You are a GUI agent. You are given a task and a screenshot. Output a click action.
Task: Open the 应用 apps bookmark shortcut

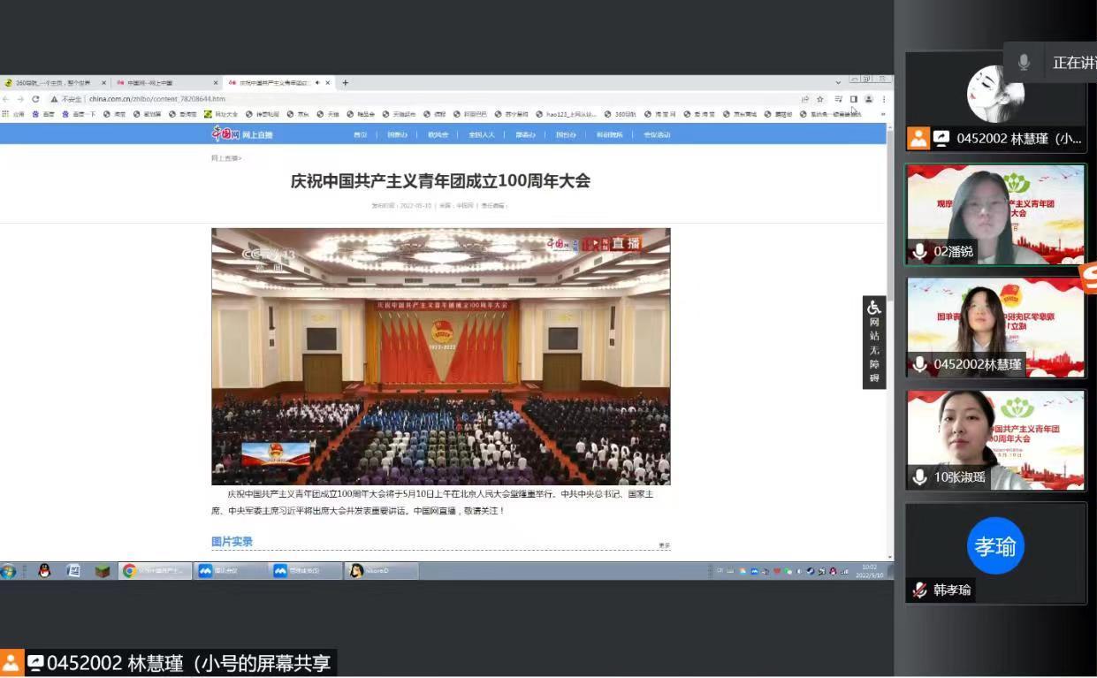click(x=13, y=114)
